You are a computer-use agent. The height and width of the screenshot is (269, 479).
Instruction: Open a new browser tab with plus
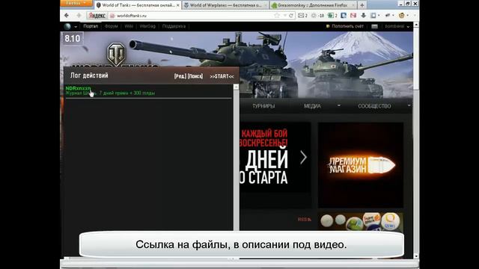362,5
